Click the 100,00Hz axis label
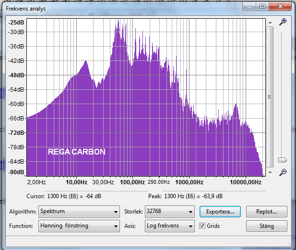 [x=132, y=182]
